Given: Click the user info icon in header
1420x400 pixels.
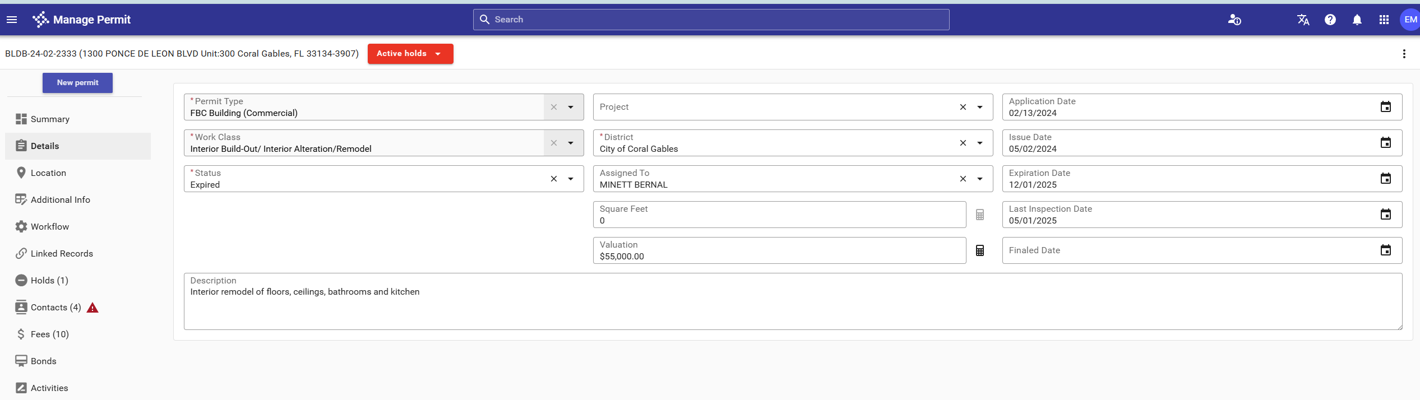Looking at the screenshot, I should pos(1234,20).
